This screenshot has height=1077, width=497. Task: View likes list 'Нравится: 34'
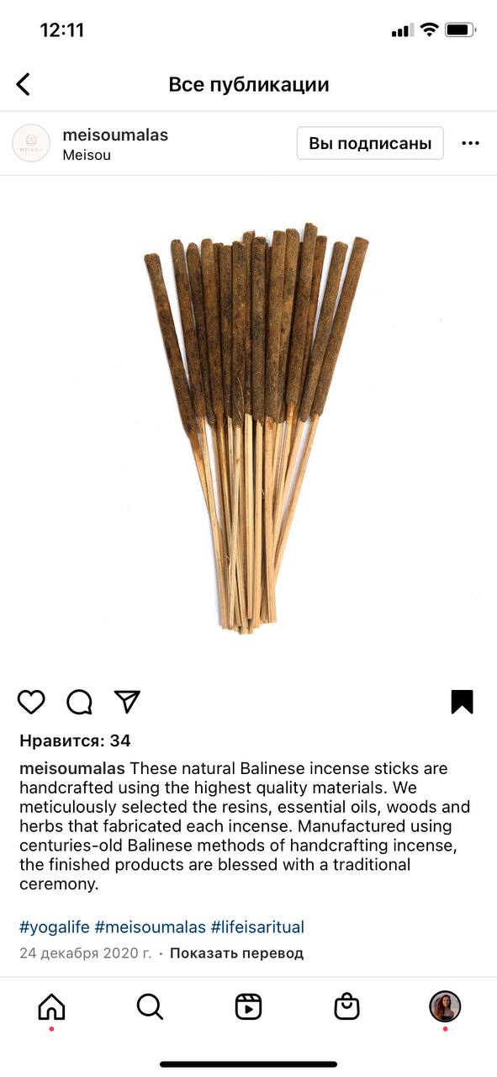coord(75,741)
